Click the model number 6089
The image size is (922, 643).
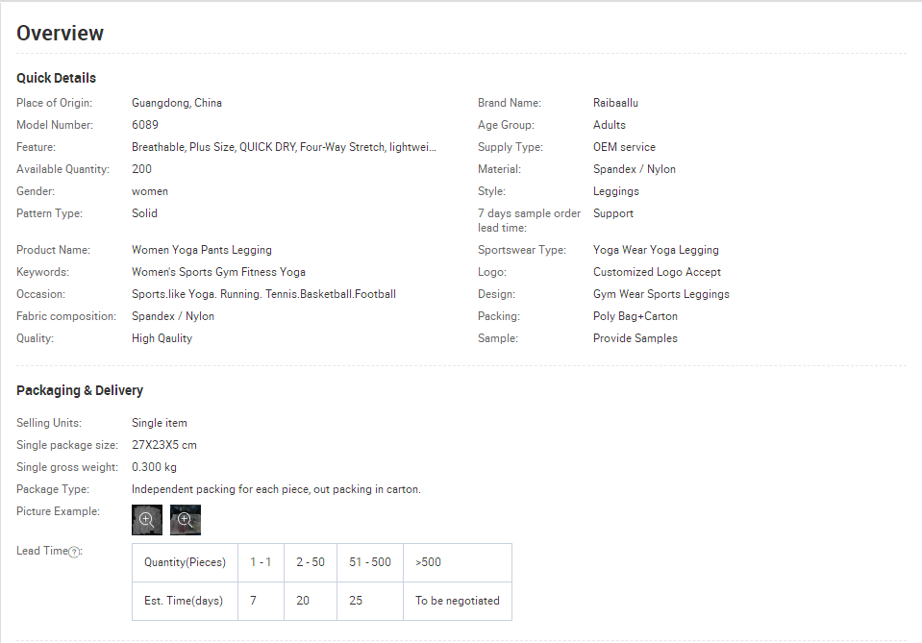pyautogui.click(x=145, y=125)
